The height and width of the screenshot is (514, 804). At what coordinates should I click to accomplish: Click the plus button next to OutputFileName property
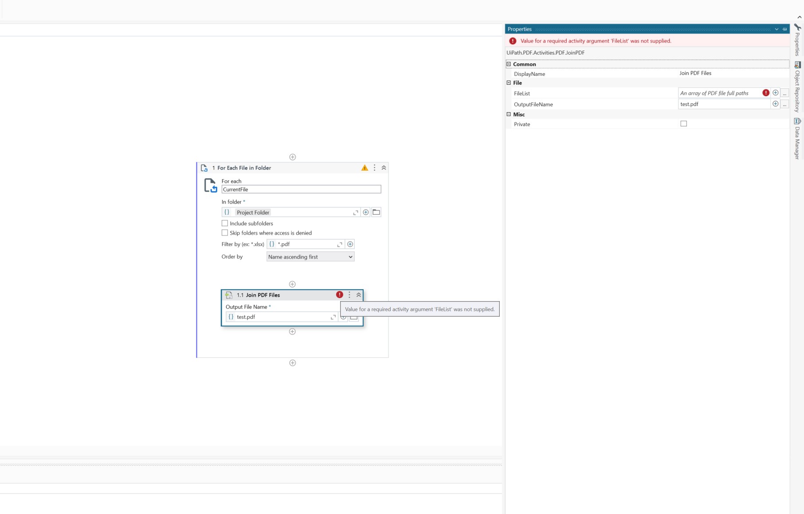[776, 104]
